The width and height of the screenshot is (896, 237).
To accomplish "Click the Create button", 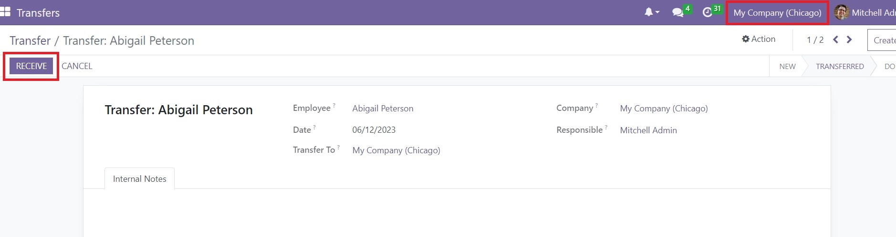I will pos(882,40).
